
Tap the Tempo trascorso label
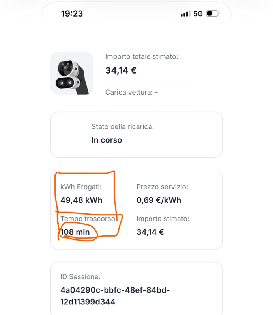click(89, 219)
